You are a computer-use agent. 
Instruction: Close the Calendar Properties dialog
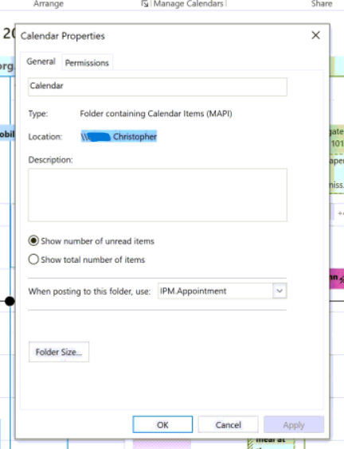(x=315, y=35)
